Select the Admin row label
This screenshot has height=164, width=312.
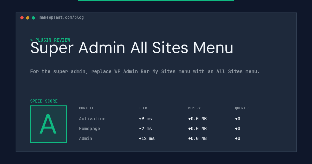coord(86,138)
